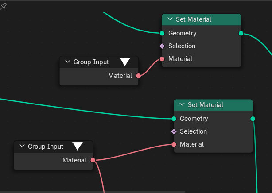Screen dimensions: 272x193
Task: Collapse the upper Set Material node
Action: click(x=170, y=19)
